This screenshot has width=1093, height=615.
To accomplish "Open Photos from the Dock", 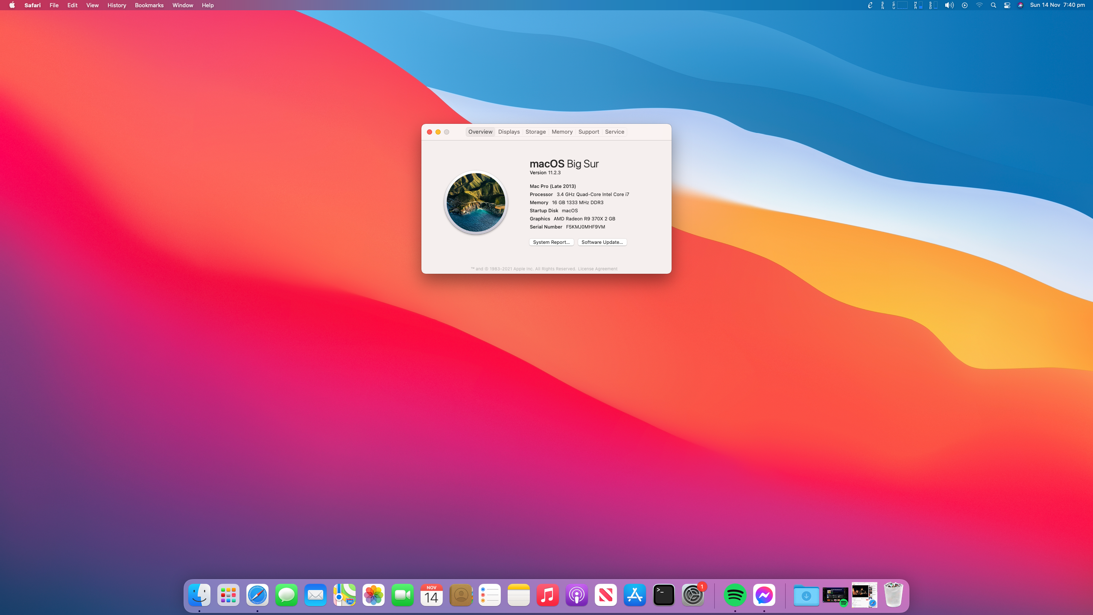I will (x=374, y=595).
